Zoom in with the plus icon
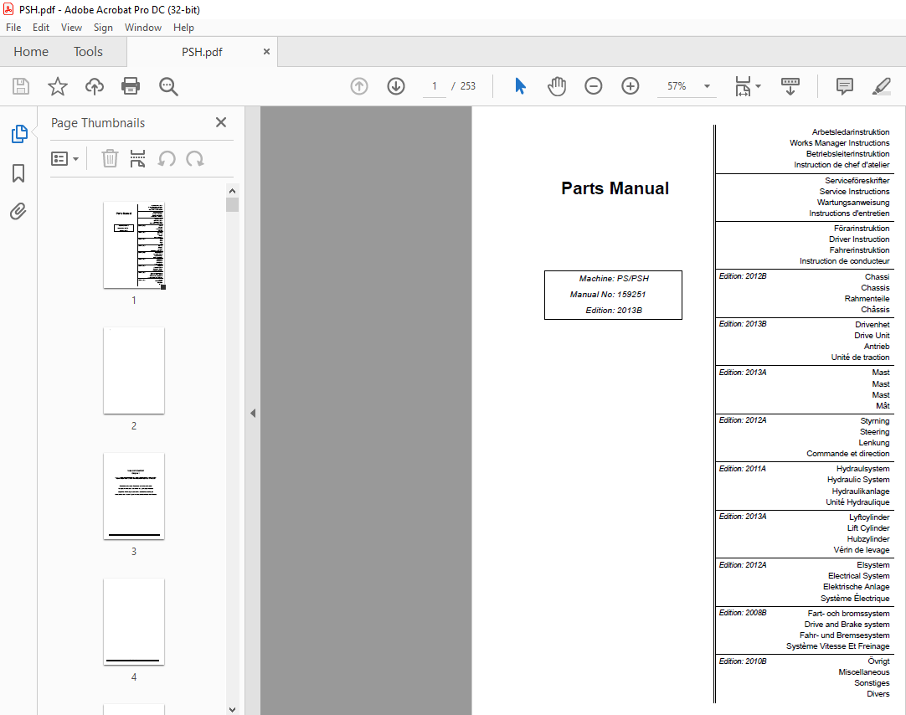The width and height of the screenshot is (906, 715). 631,86
